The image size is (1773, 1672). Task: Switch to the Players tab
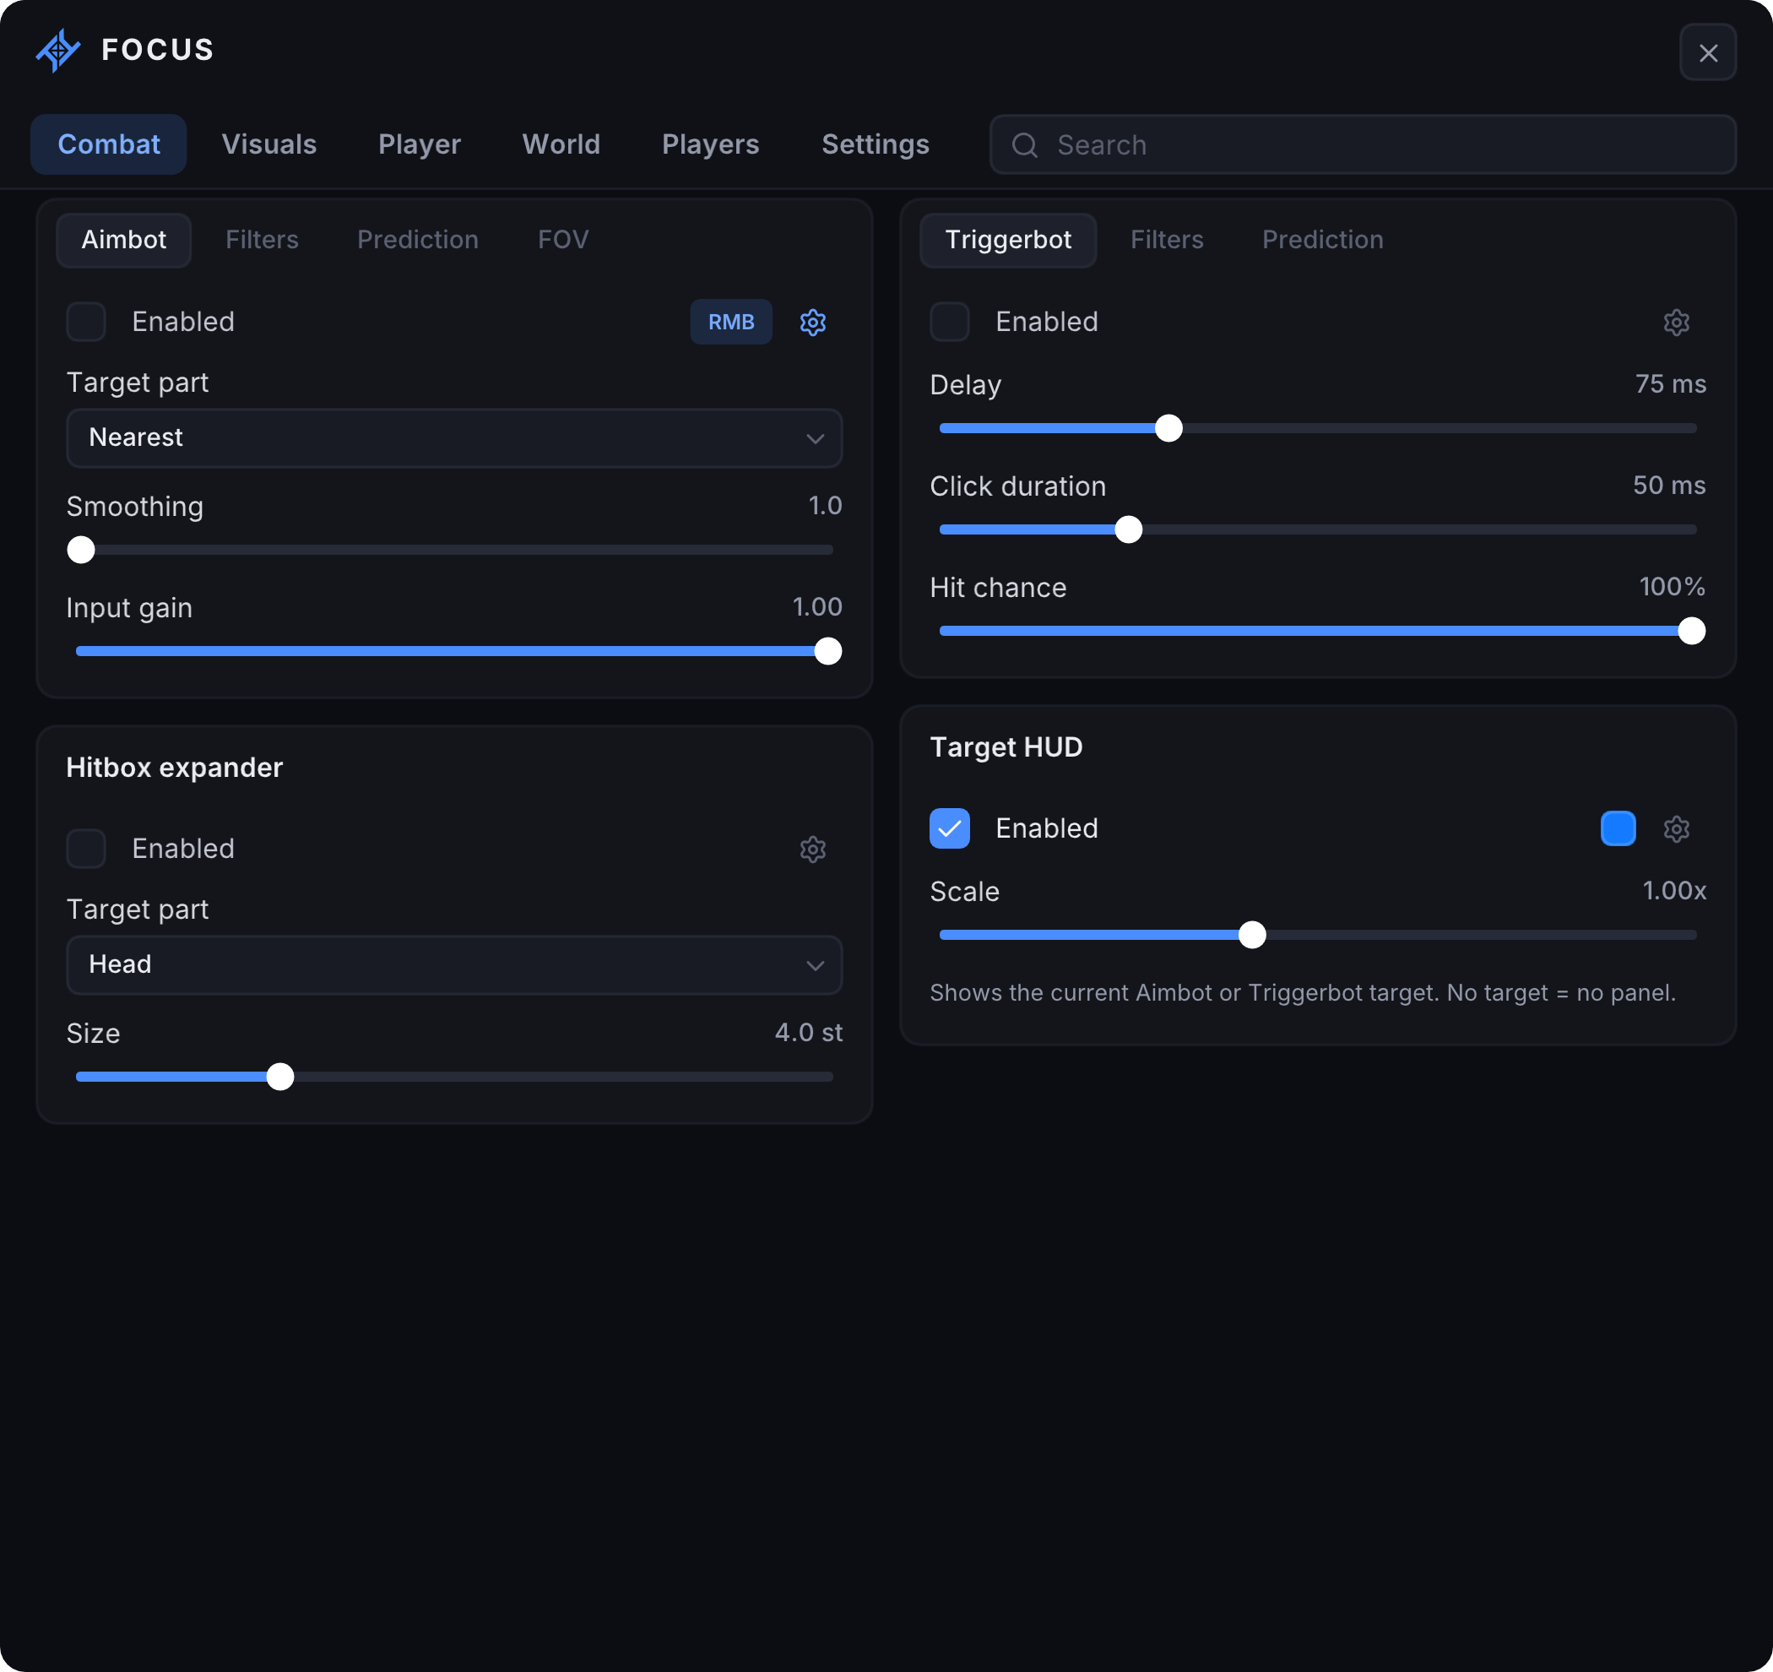click(x=711, y=144)
